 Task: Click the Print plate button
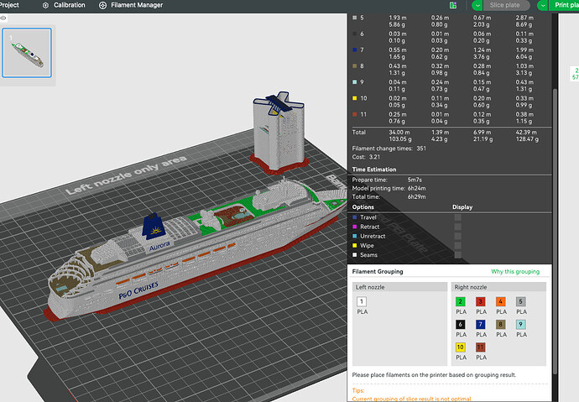pyautogui.click(x=564, y=5)
